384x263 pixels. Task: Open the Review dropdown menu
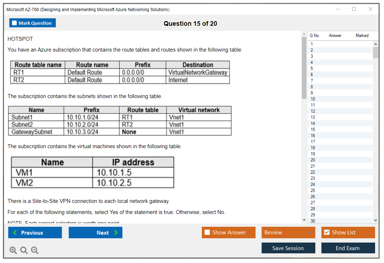point(288,233)
